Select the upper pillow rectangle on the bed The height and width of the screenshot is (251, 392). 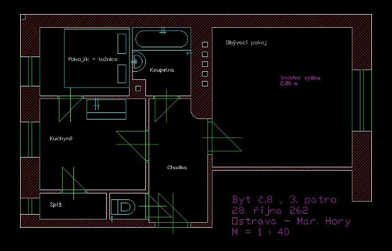(x=122, y=43)
